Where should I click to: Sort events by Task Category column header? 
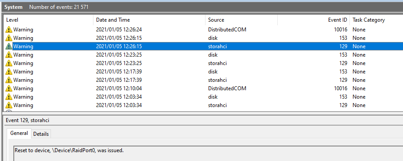[376, 20]
